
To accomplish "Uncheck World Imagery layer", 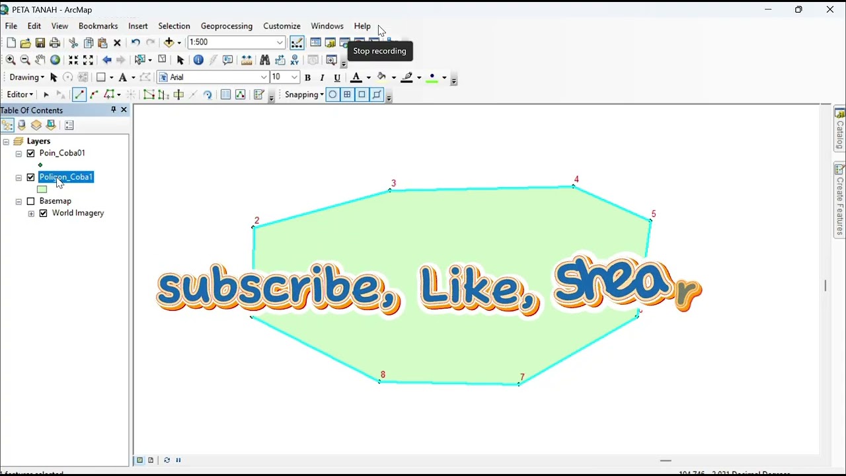I will [43, 214].
